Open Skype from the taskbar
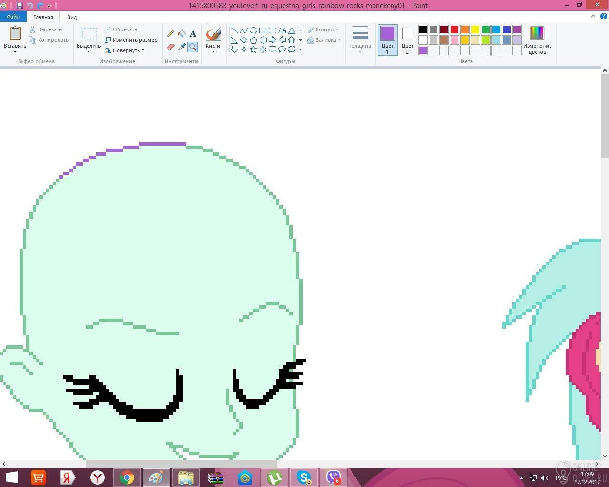Viewport: 609px width, 487px height. click(304, 477)
